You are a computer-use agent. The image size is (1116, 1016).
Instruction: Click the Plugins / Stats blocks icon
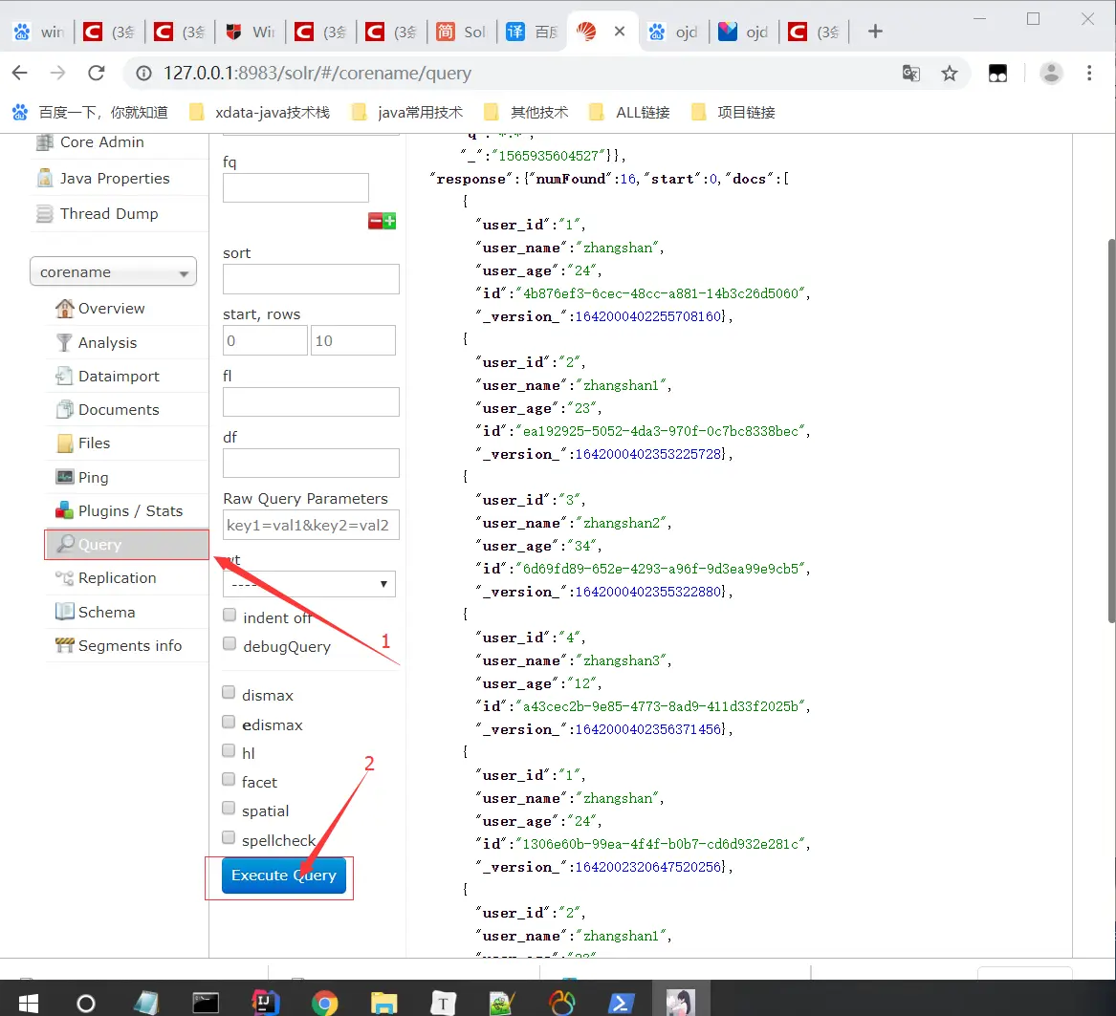tap(64, 510)
